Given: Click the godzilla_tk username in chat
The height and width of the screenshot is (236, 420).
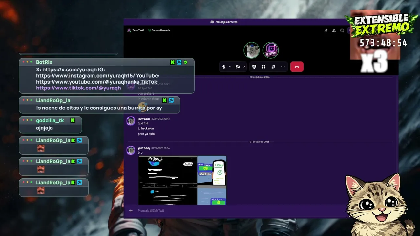Looking at the screenshot, I should [50, 120].
